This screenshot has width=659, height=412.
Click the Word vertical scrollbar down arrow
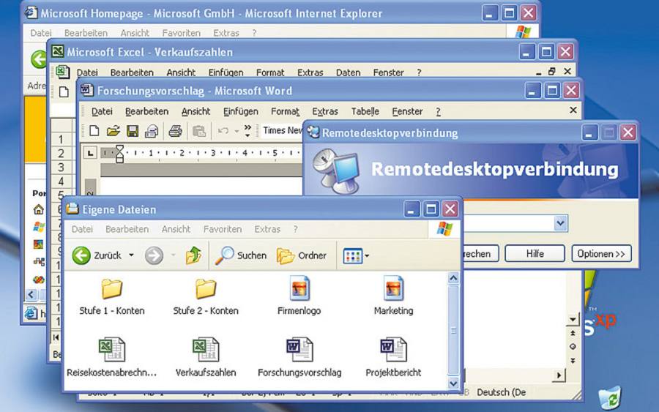click(x=573, y=319)
